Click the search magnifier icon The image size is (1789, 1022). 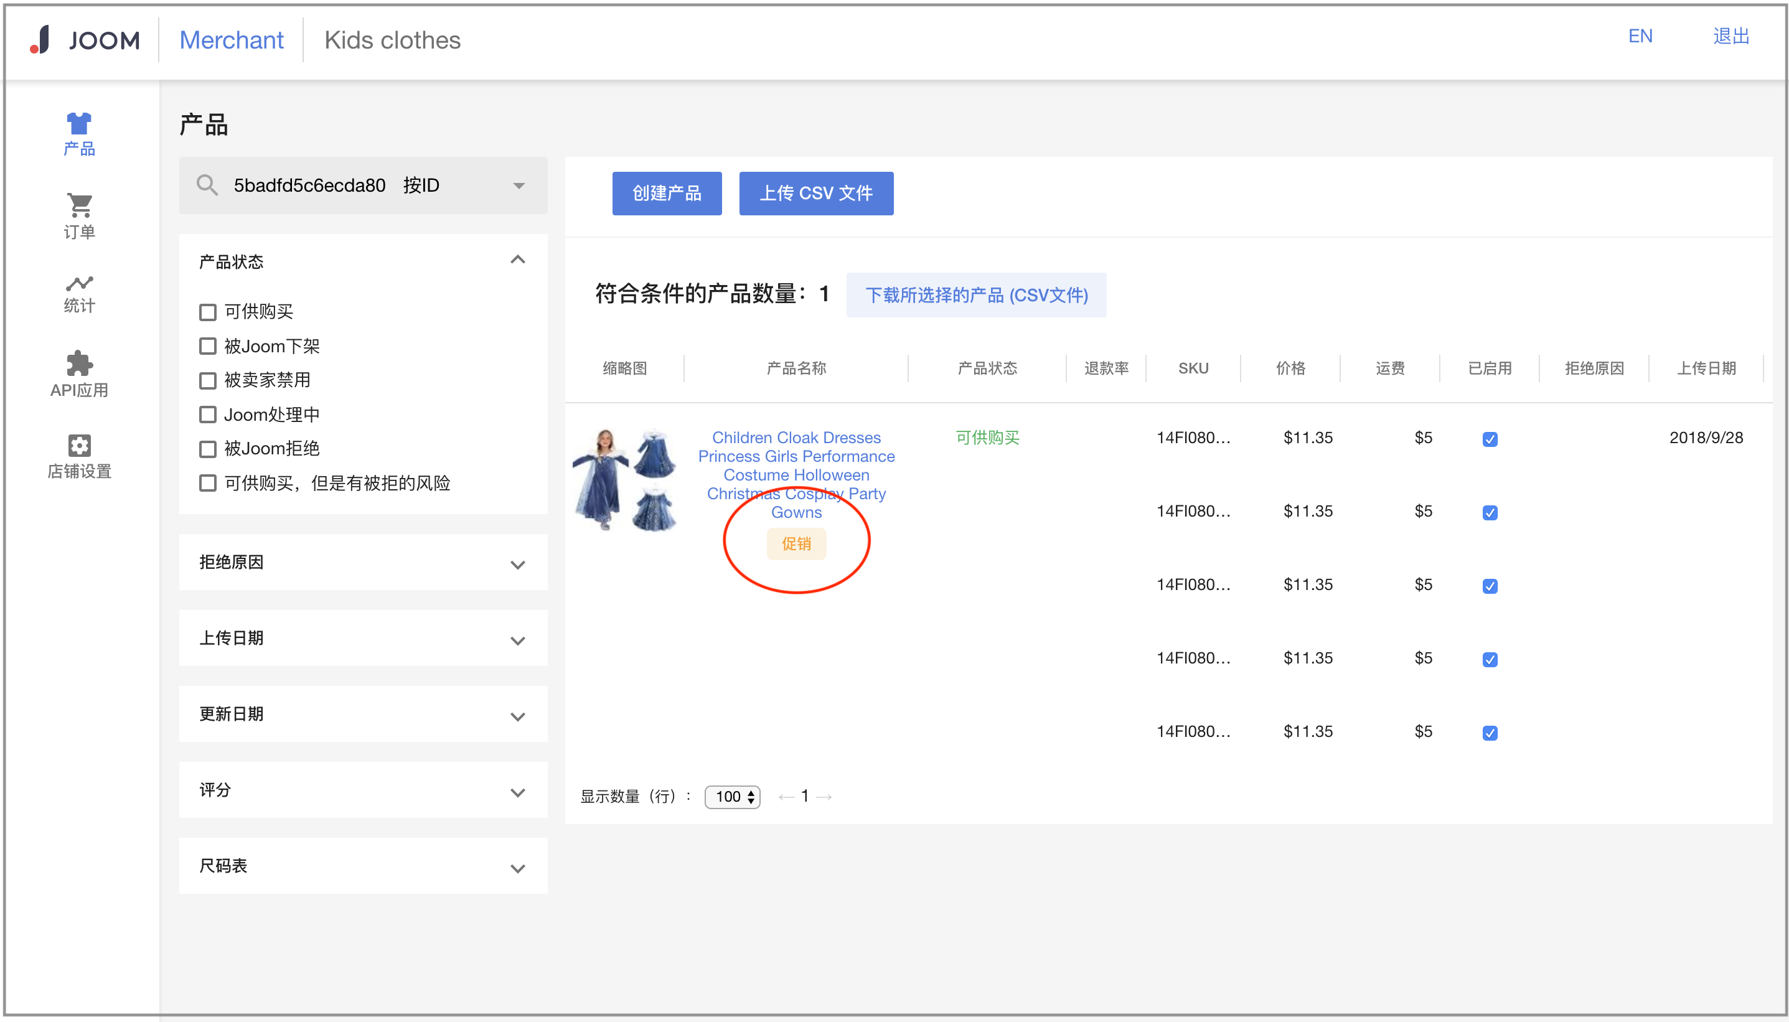207,185
